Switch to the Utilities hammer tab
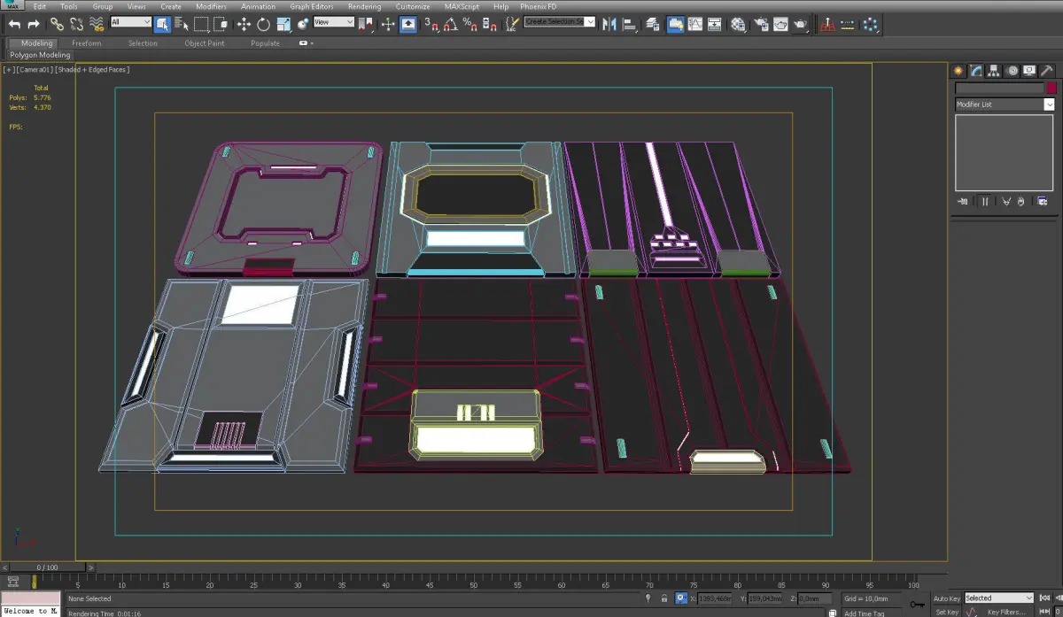This screenshot has height=617, width=1063. pos(1048,71)
